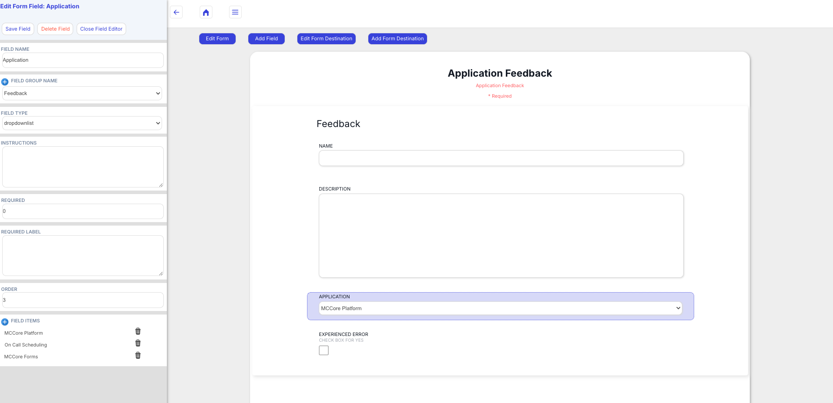Click Add Form Destination button

click(x=397, y=39)
